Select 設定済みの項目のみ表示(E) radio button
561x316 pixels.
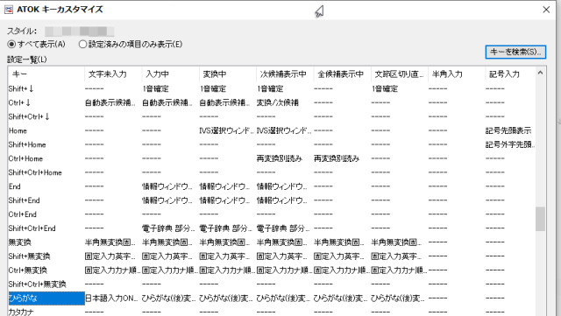pos(131,45)
